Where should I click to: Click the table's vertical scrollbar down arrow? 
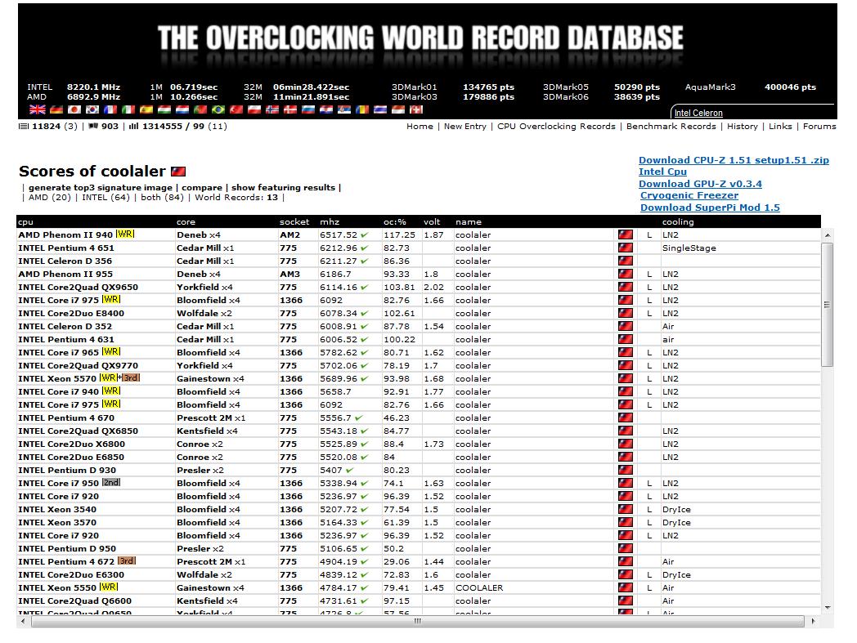click(x=828, y=608)
